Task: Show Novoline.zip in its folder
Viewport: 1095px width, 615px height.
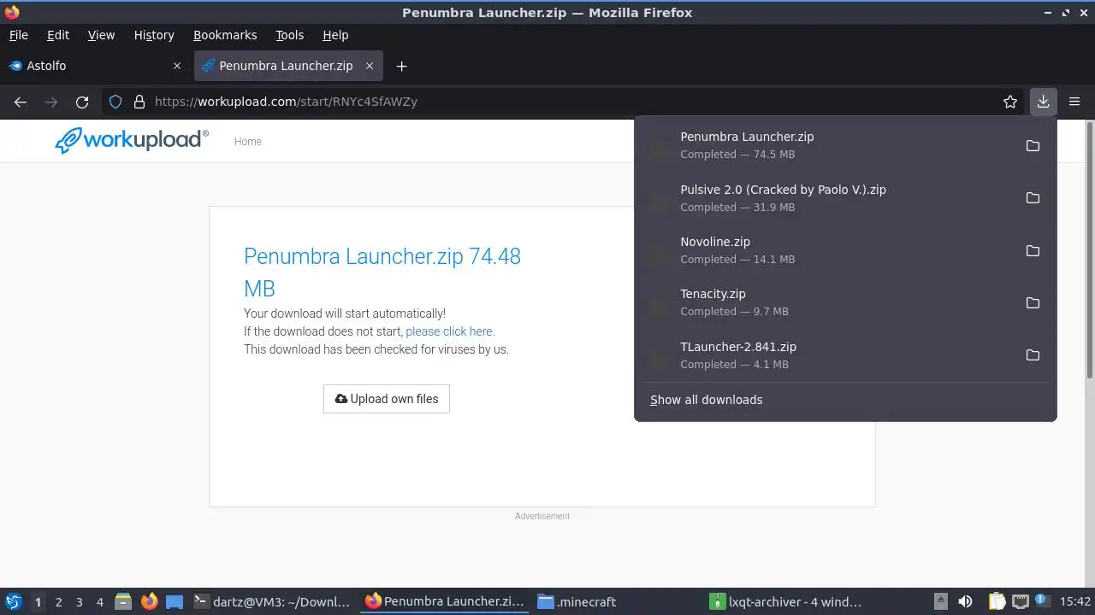Action: tap(1033, 250)
